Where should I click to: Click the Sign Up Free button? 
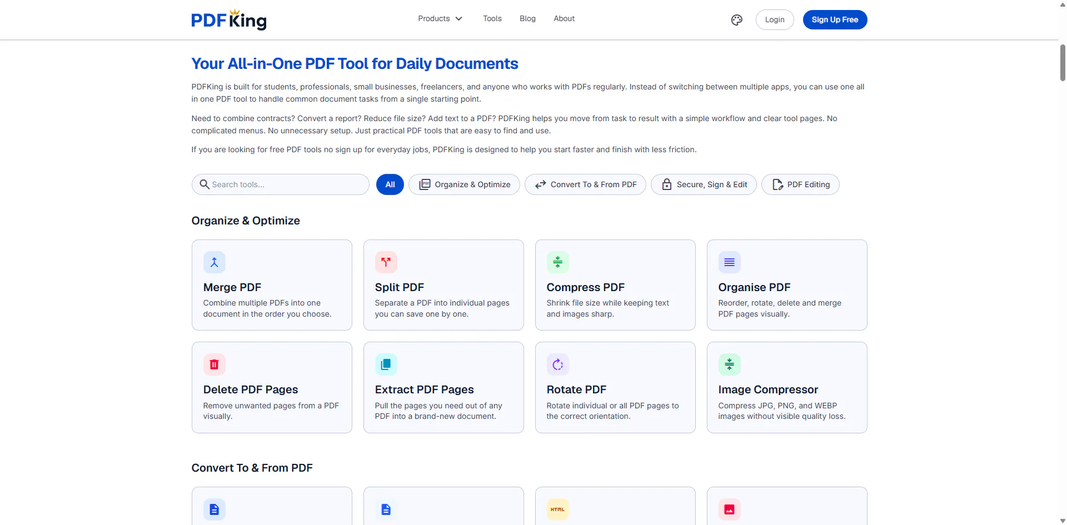pyautogui.click(x=835, y=20)
